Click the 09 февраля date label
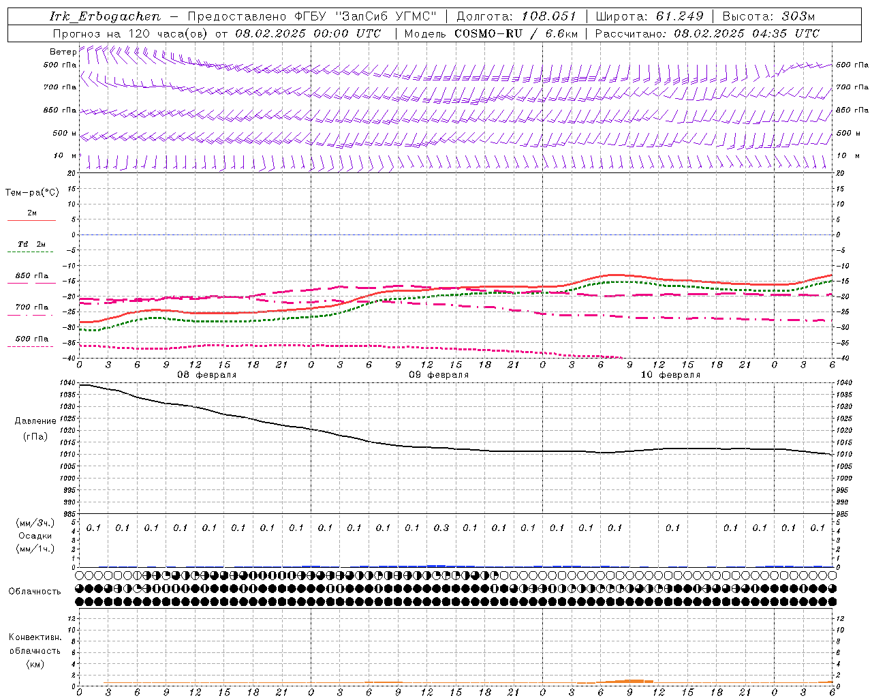Viewport: 872px width, 698px height. [439, 375]
